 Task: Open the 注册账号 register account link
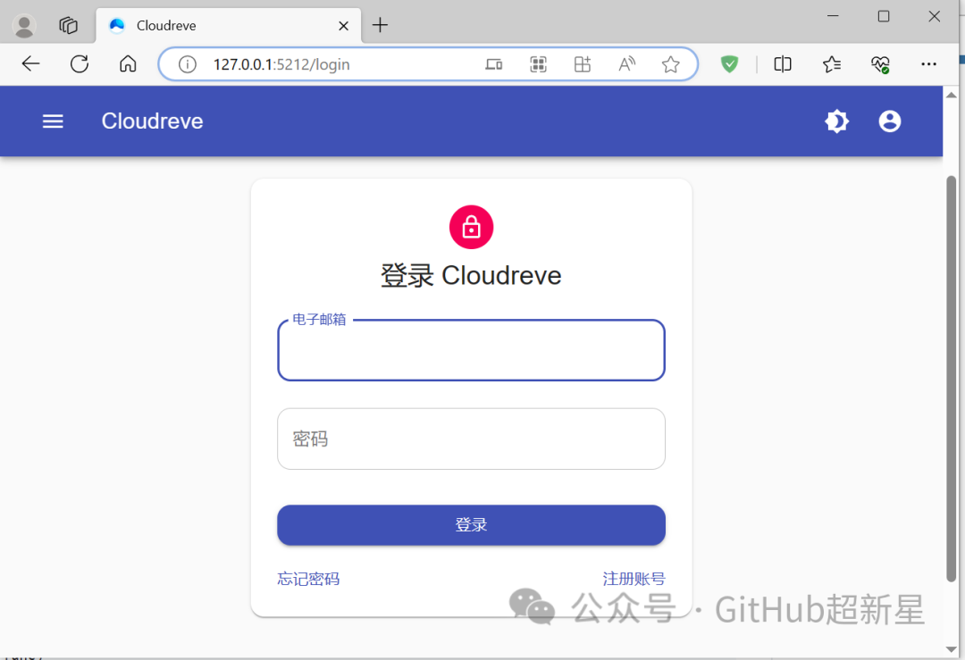click(x=634, y=579)
